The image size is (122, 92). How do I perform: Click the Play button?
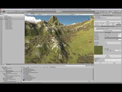[x=57, y=11]
